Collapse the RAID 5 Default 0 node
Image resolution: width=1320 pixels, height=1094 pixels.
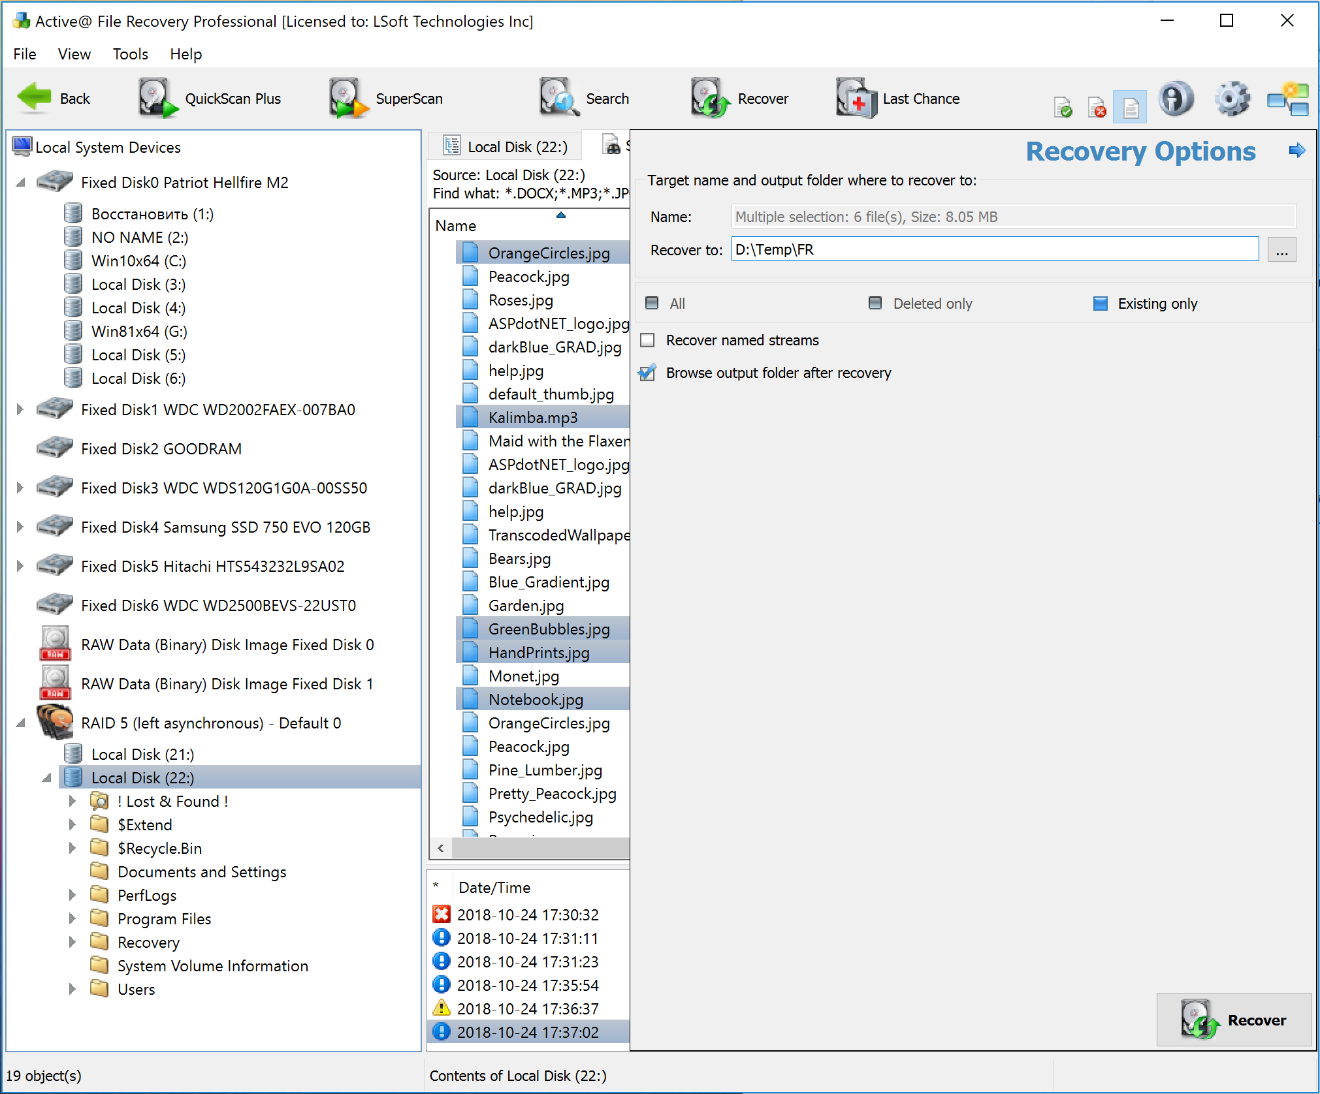(x=20, y=723)
